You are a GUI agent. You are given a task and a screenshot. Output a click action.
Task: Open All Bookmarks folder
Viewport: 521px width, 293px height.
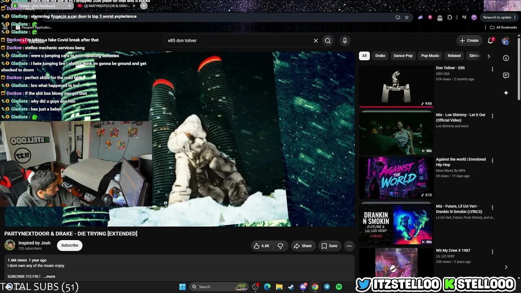point(503,27)
